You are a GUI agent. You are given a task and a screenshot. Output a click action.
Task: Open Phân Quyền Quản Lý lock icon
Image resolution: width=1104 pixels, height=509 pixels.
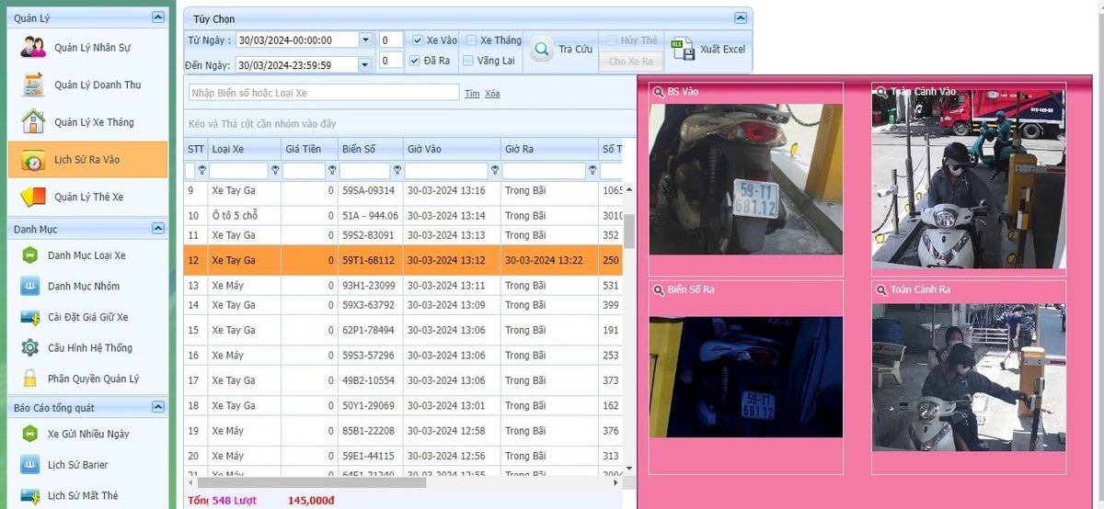[x=30, y=379]
